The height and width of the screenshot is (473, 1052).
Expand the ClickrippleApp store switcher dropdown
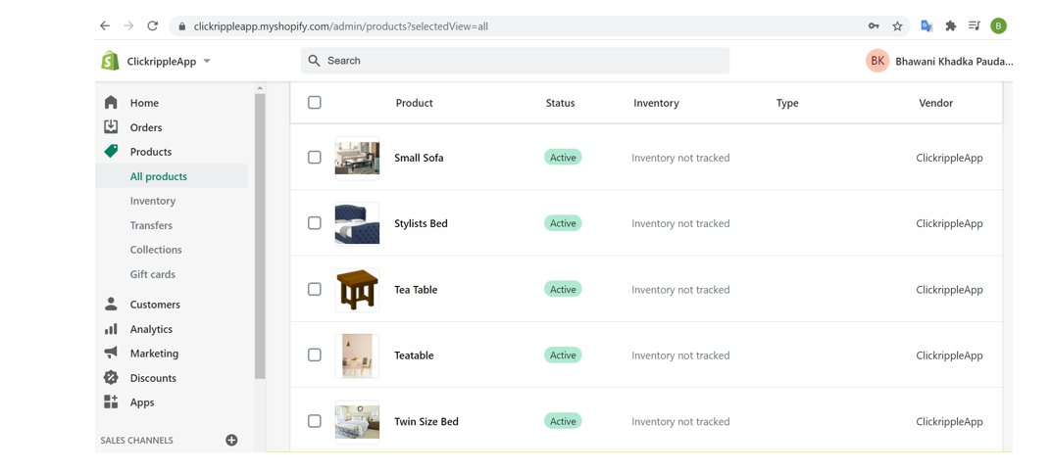pyautogui.click(x=207, y=62)
